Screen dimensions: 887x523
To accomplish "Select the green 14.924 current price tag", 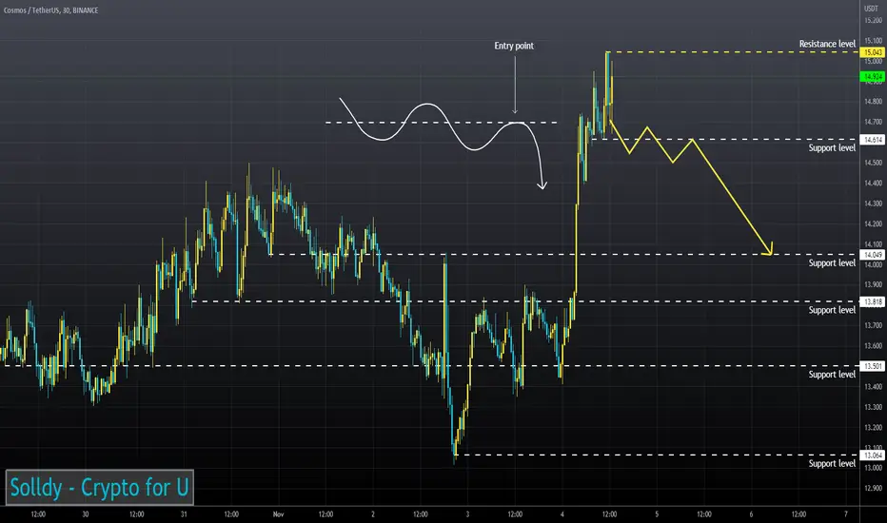I will coord(873,76).
